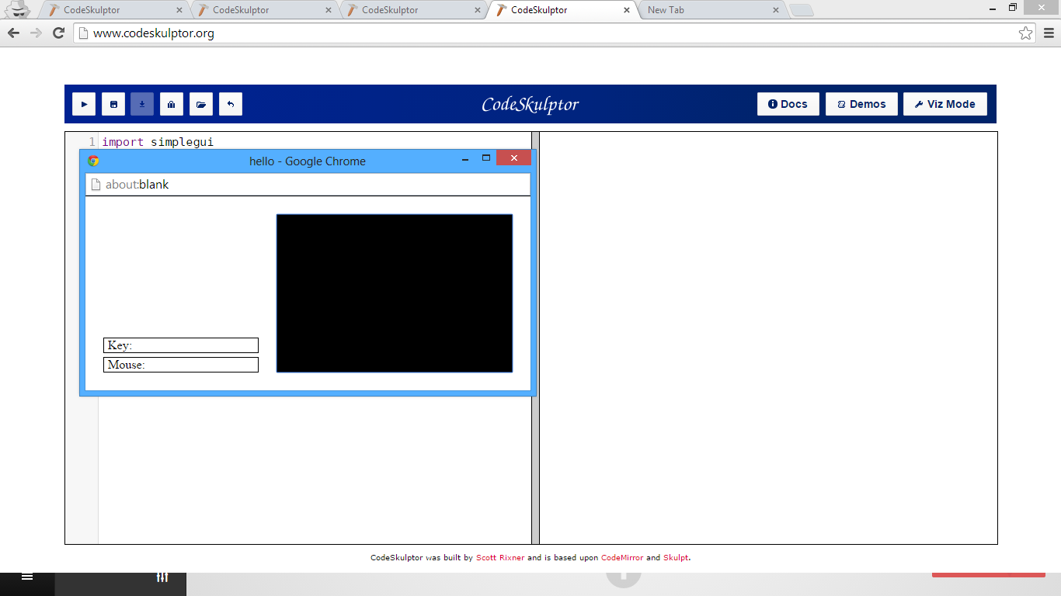1061x596 pixels.
Task: Click the Chrome icon in hello window title bar
Action: pos(93,161)
